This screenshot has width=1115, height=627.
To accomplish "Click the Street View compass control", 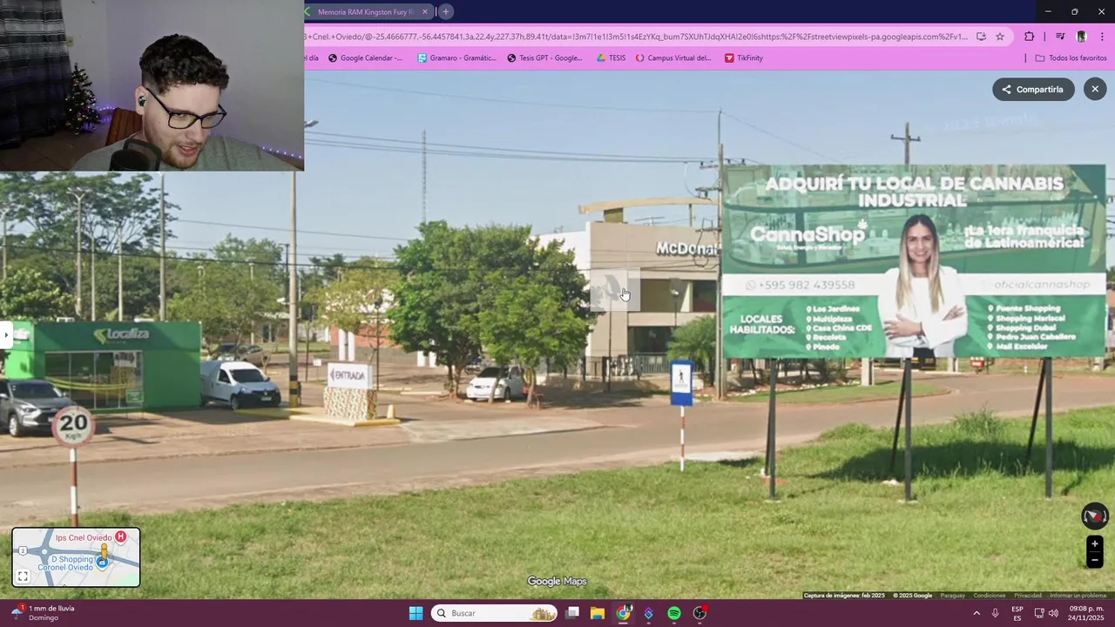I will [x=1094, y=516].
